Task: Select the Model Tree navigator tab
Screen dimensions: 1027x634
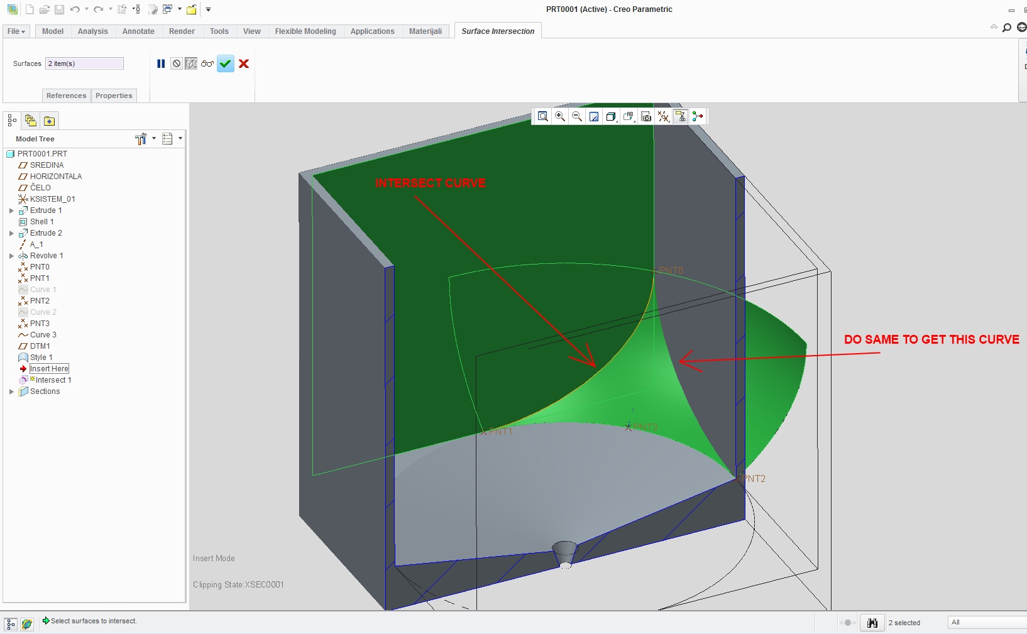Action: click(12, 121)
